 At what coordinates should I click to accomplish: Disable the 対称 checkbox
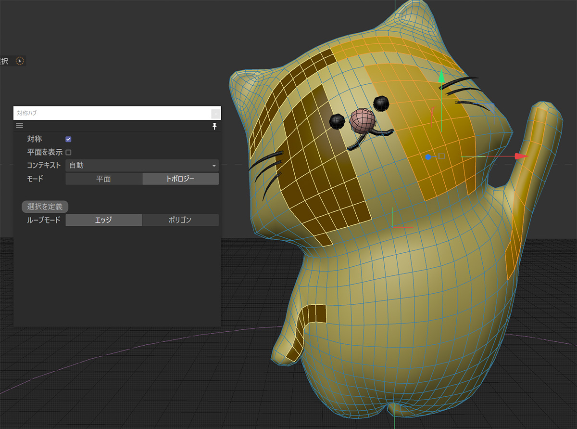[68, 139]
